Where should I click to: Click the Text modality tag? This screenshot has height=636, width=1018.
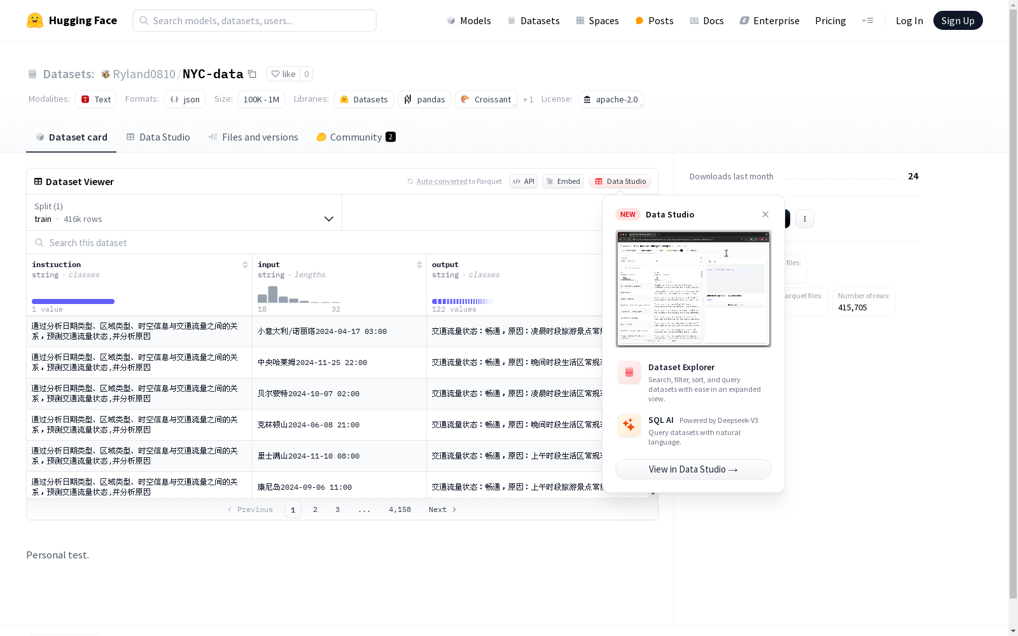tap(96, 99)
